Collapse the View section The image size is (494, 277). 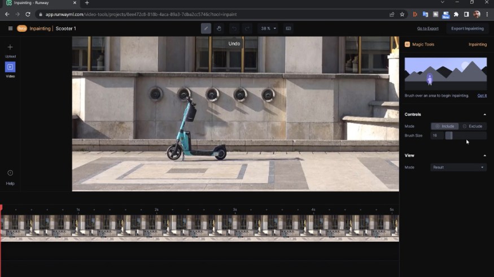coord(484,155)
